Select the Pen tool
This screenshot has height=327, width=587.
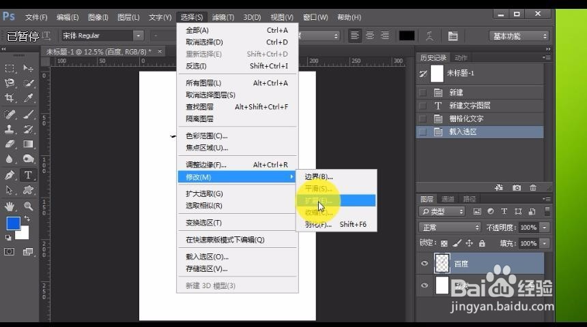(10, 175)
